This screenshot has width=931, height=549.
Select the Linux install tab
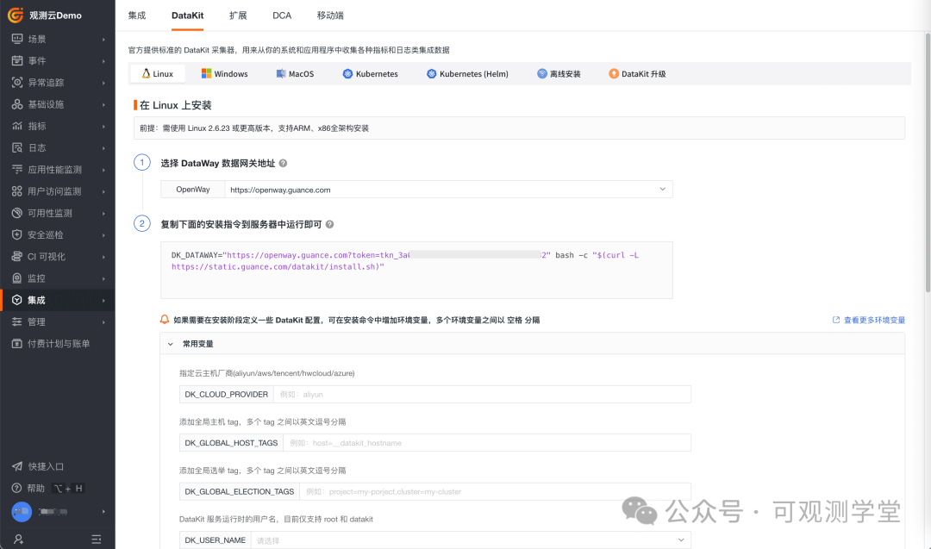[158, 73]
